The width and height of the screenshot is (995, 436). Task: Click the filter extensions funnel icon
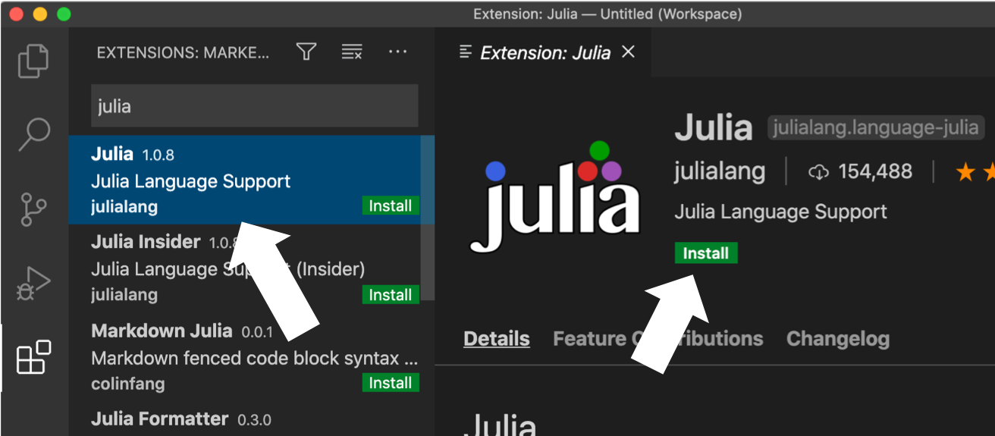306,52
